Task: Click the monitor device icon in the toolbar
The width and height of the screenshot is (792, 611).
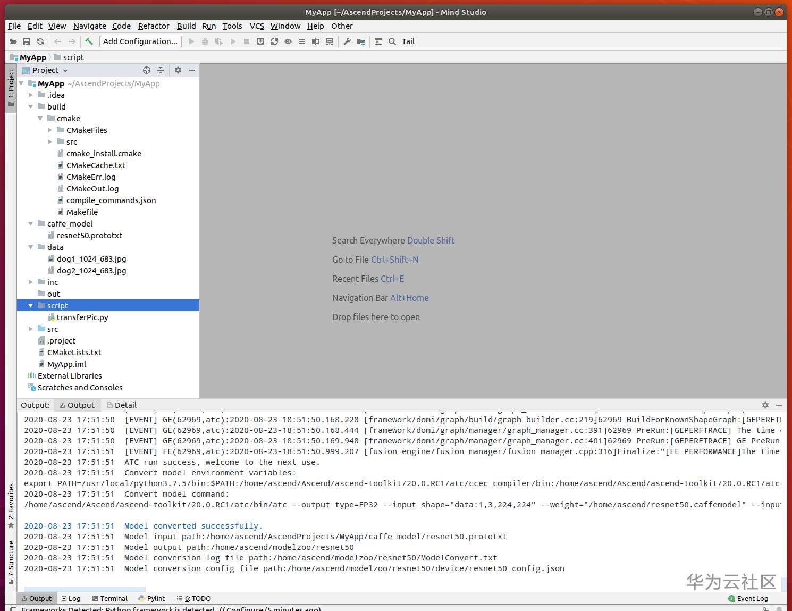Action: pos(330,41)
